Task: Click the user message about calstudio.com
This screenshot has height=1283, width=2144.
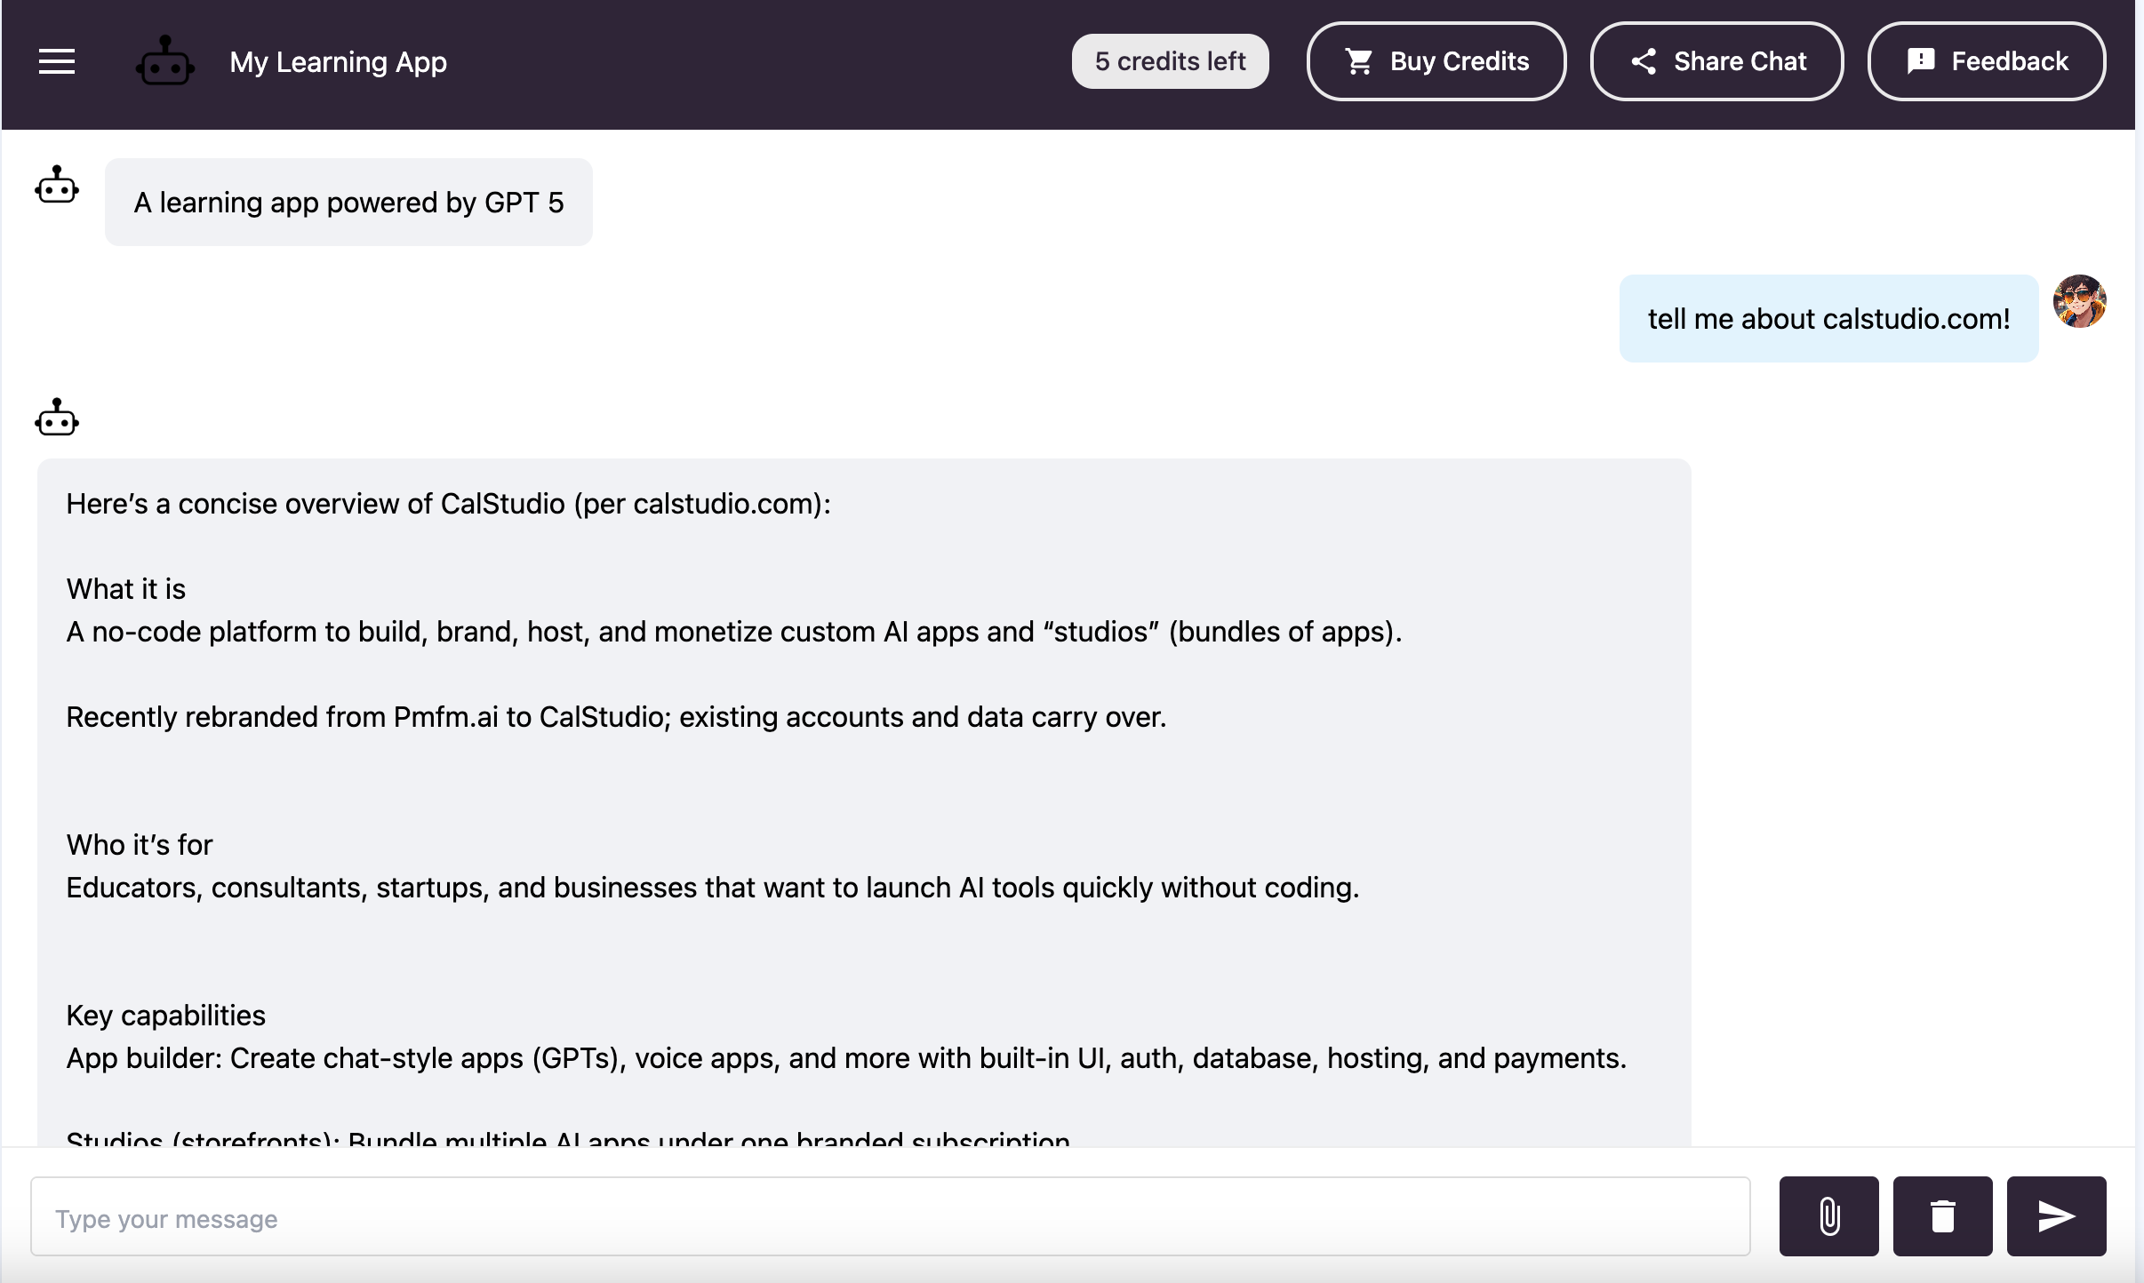Action: pos(1828,319)
